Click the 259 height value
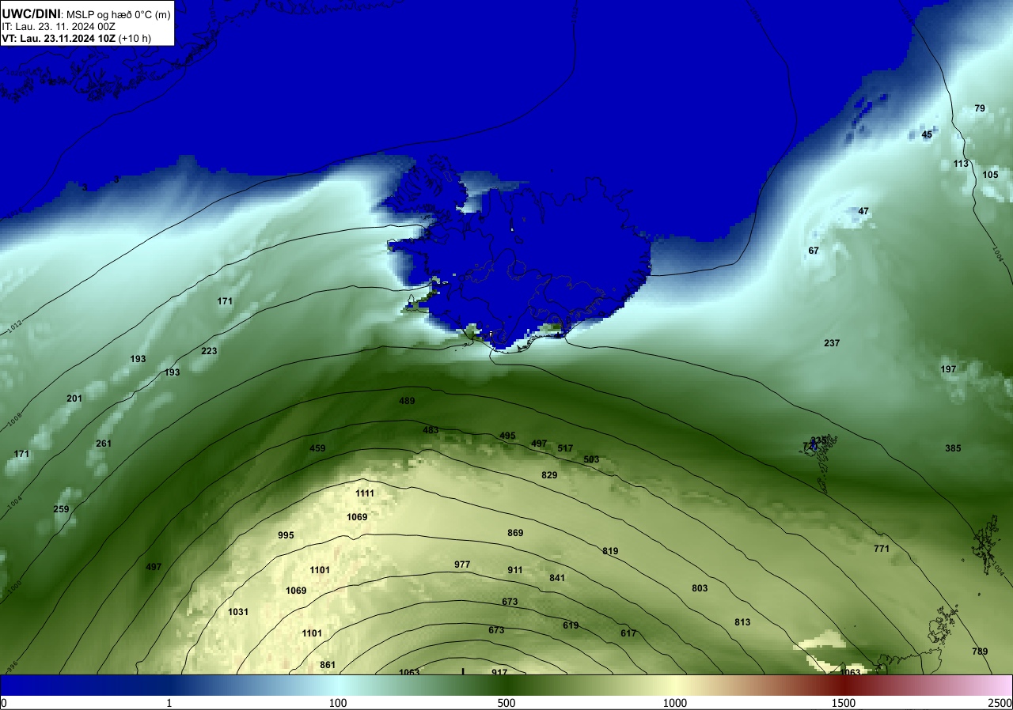This screenshot has height=710, width=1013. [61, 509]
